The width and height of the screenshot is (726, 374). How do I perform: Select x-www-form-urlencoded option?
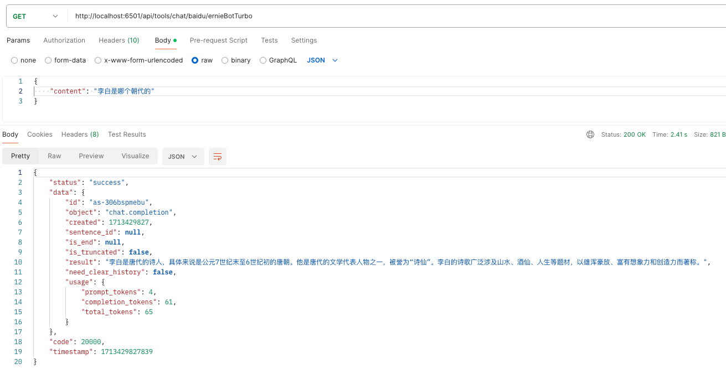(139, 60)
